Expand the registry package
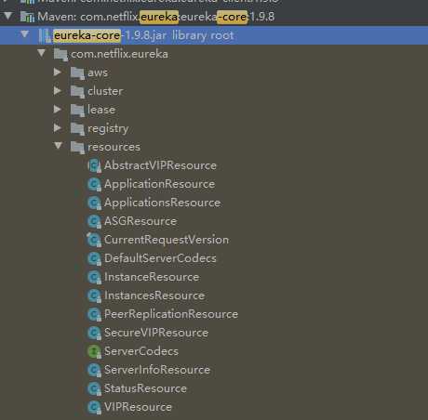The image size is (428, 420). click(58, 127)
